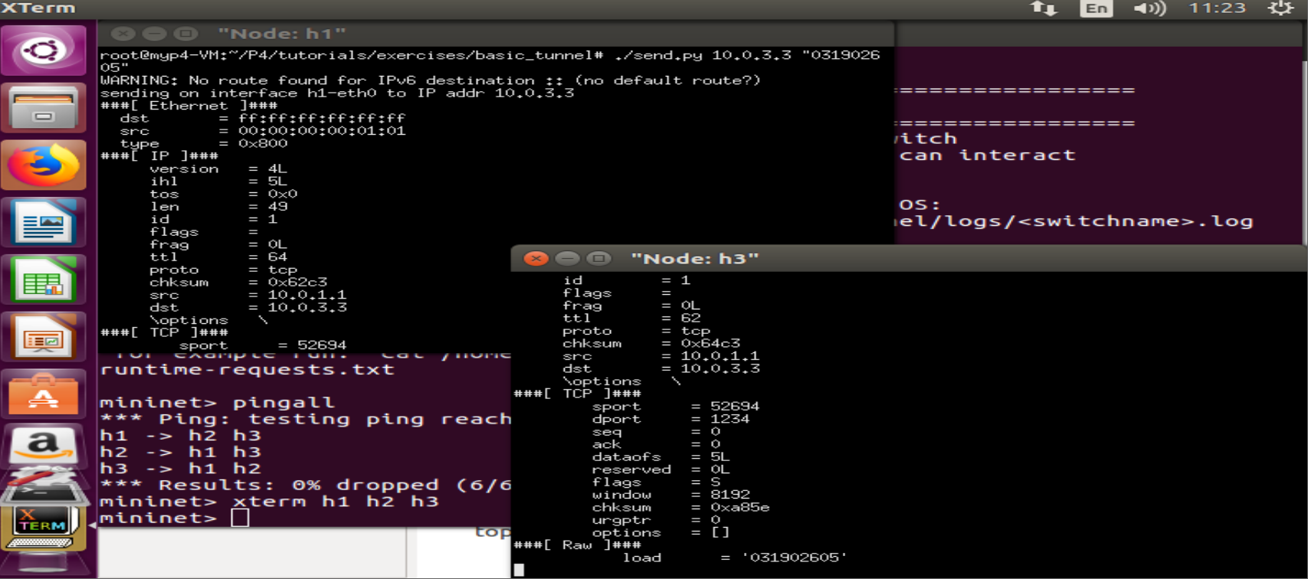
Task: Click the "mininet> pingall" command line
Action: point(217,403)
